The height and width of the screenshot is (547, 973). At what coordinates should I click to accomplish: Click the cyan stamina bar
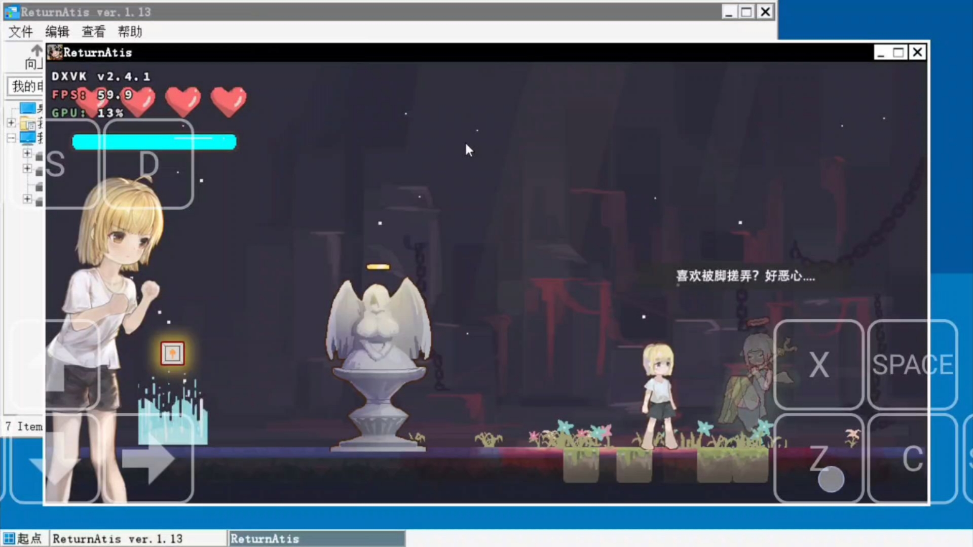(x=154, y=142)
